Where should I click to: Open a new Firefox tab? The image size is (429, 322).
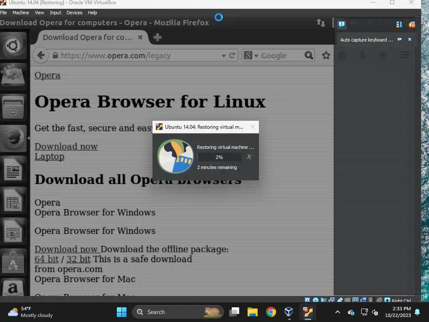(x=158, y=37)
